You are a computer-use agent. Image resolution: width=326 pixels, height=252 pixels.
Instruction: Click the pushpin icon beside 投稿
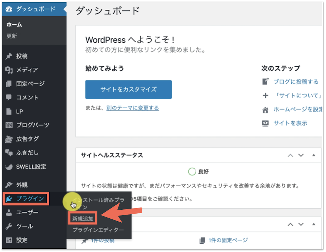[x=9, y=56]
